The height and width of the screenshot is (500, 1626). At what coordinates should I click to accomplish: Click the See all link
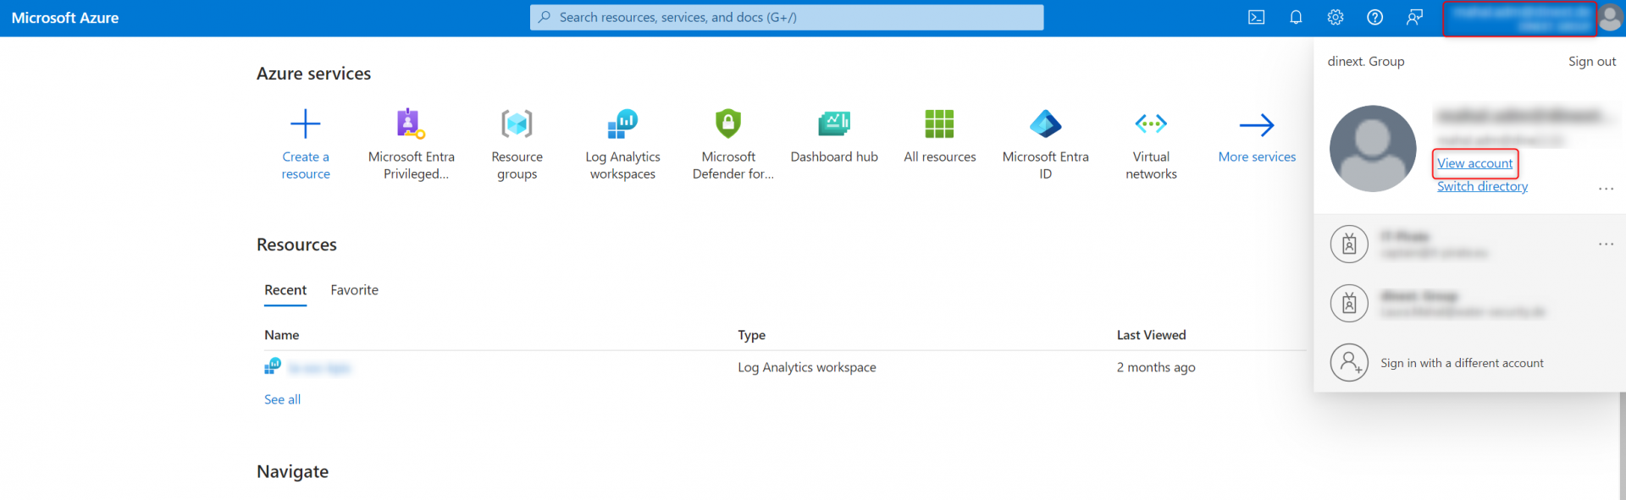click(282, 399)
